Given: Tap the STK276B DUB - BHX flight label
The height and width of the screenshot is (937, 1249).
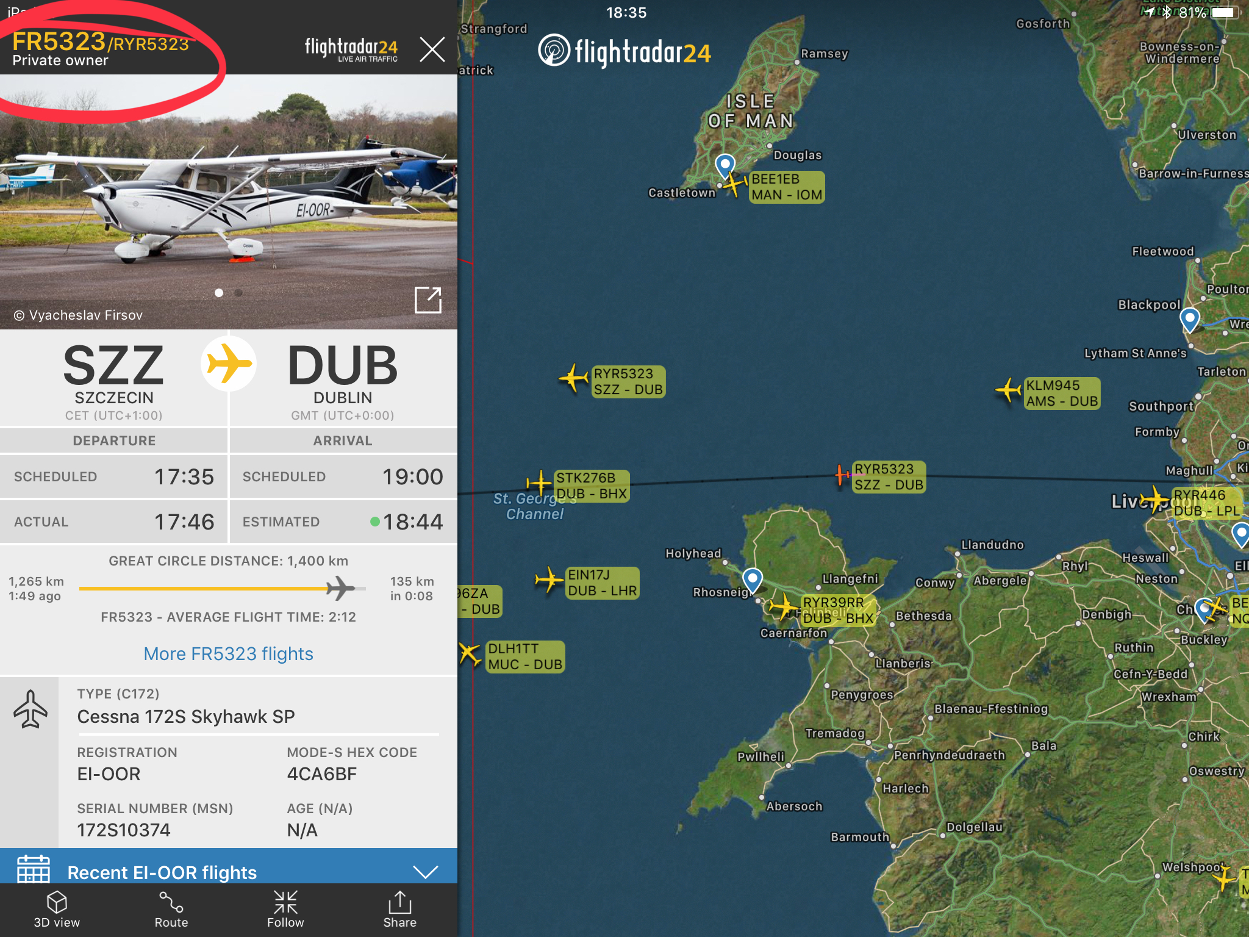Looking at the screenshot, I should [591, 486].
